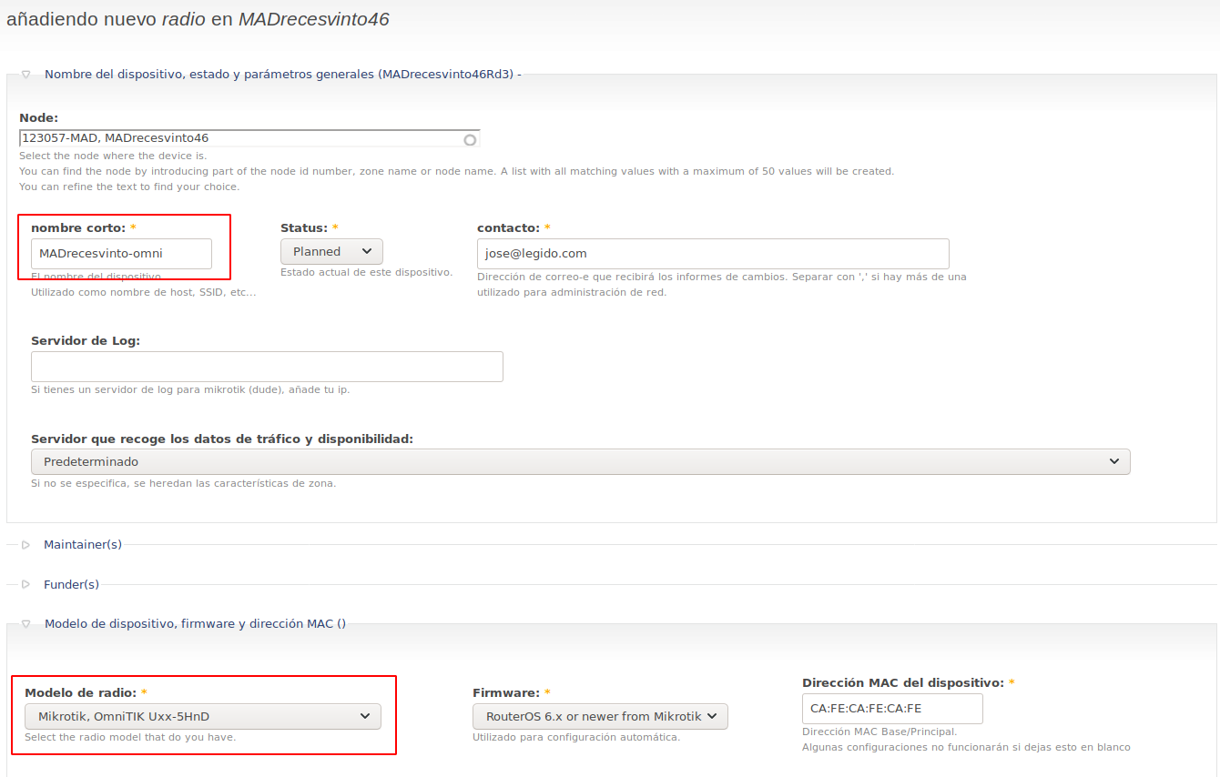The height and width of the screenshot is (777, 1220).
Task: Click the 'Nombre del dispositivo, estado' legend link
Action: pyautogui.click(x=282, y=75)
